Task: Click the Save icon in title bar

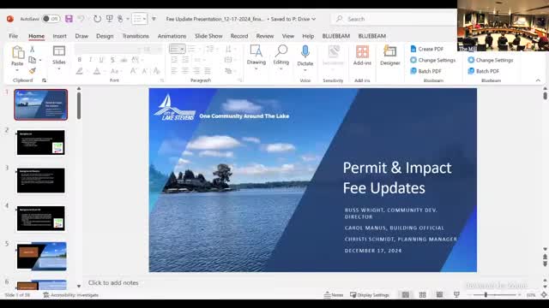Action: pos(69,19)
